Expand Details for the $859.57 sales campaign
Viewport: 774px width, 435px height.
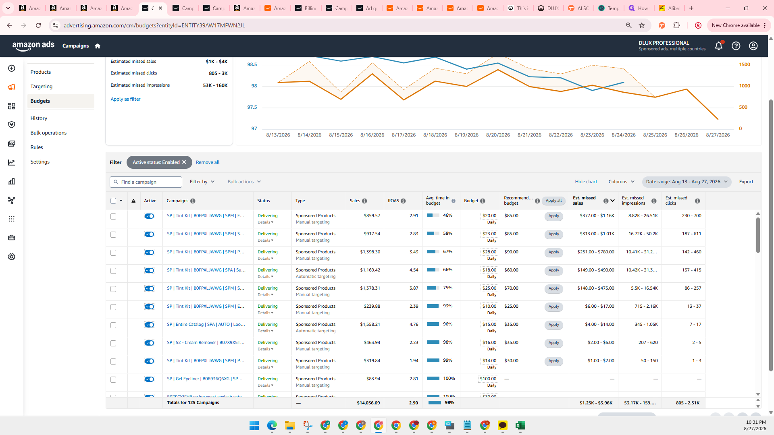pyautogui.click(x=266, y=222)
